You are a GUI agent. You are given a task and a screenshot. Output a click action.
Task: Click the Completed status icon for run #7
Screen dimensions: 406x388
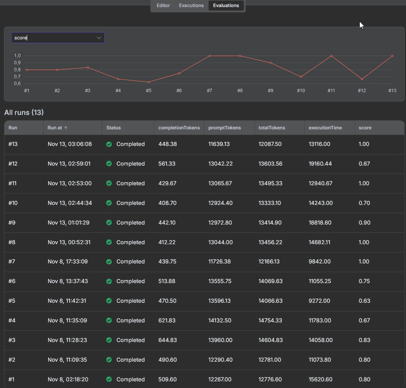109,261
